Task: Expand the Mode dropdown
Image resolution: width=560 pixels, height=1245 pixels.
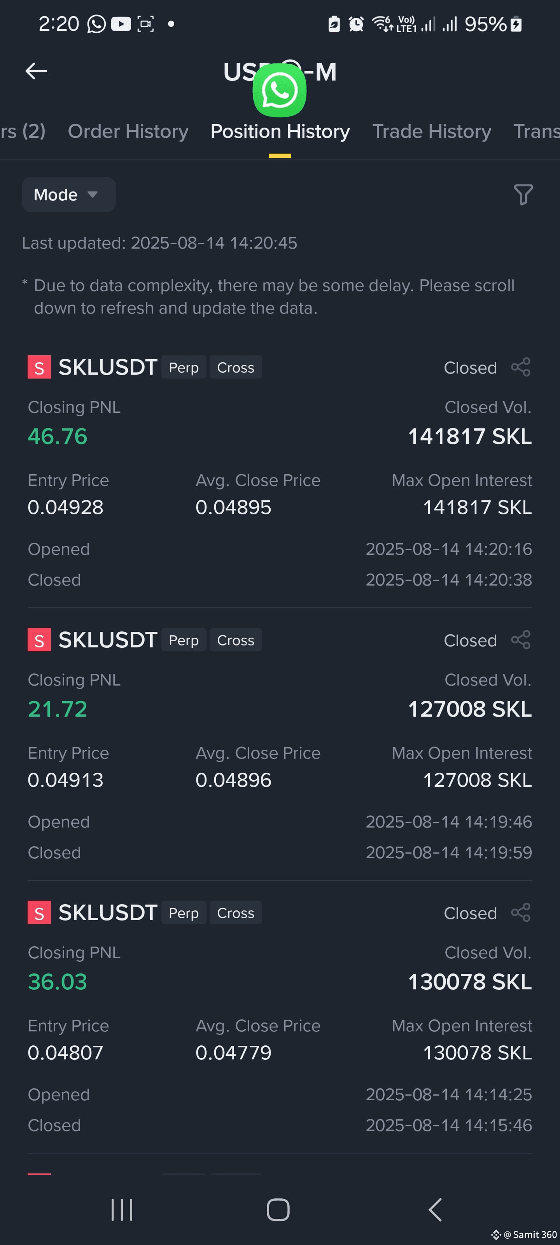Action: click(x=68, y=194)
